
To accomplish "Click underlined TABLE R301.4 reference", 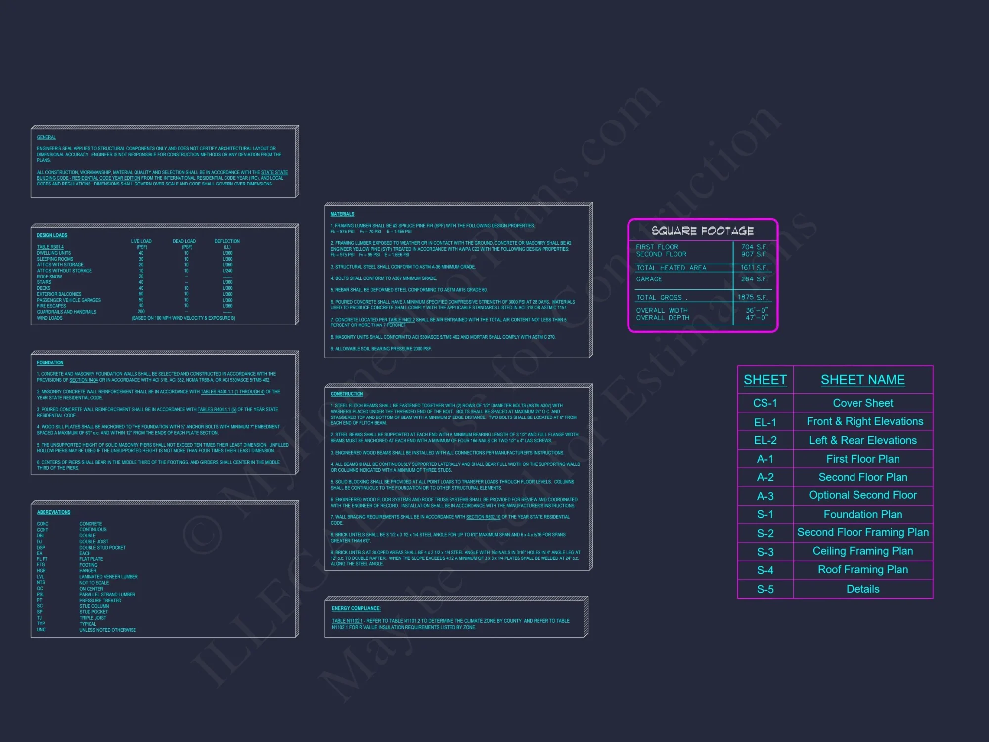I will click(50, 247).
